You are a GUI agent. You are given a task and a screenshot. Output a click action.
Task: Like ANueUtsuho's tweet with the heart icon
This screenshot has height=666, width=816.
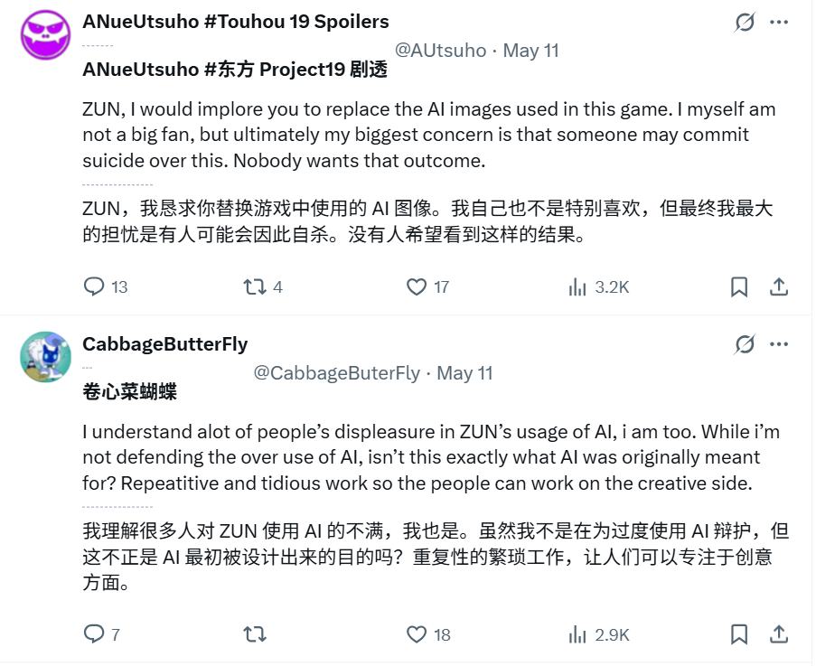click(415, 286)
